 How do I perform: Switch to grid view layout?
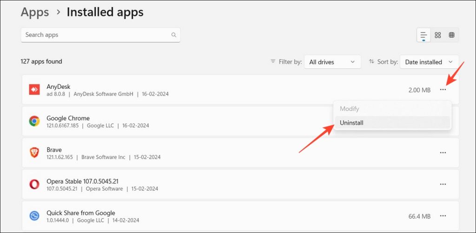coord(438,35)
